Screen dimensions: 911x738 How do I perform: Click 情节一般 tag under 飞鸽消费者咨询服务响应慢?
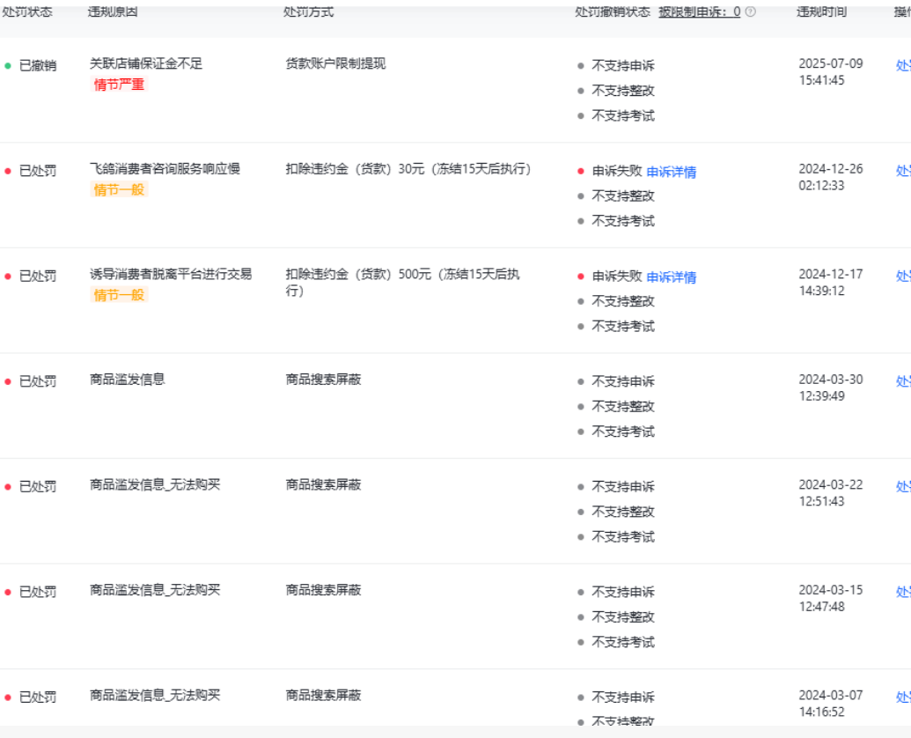pos(119,189)
